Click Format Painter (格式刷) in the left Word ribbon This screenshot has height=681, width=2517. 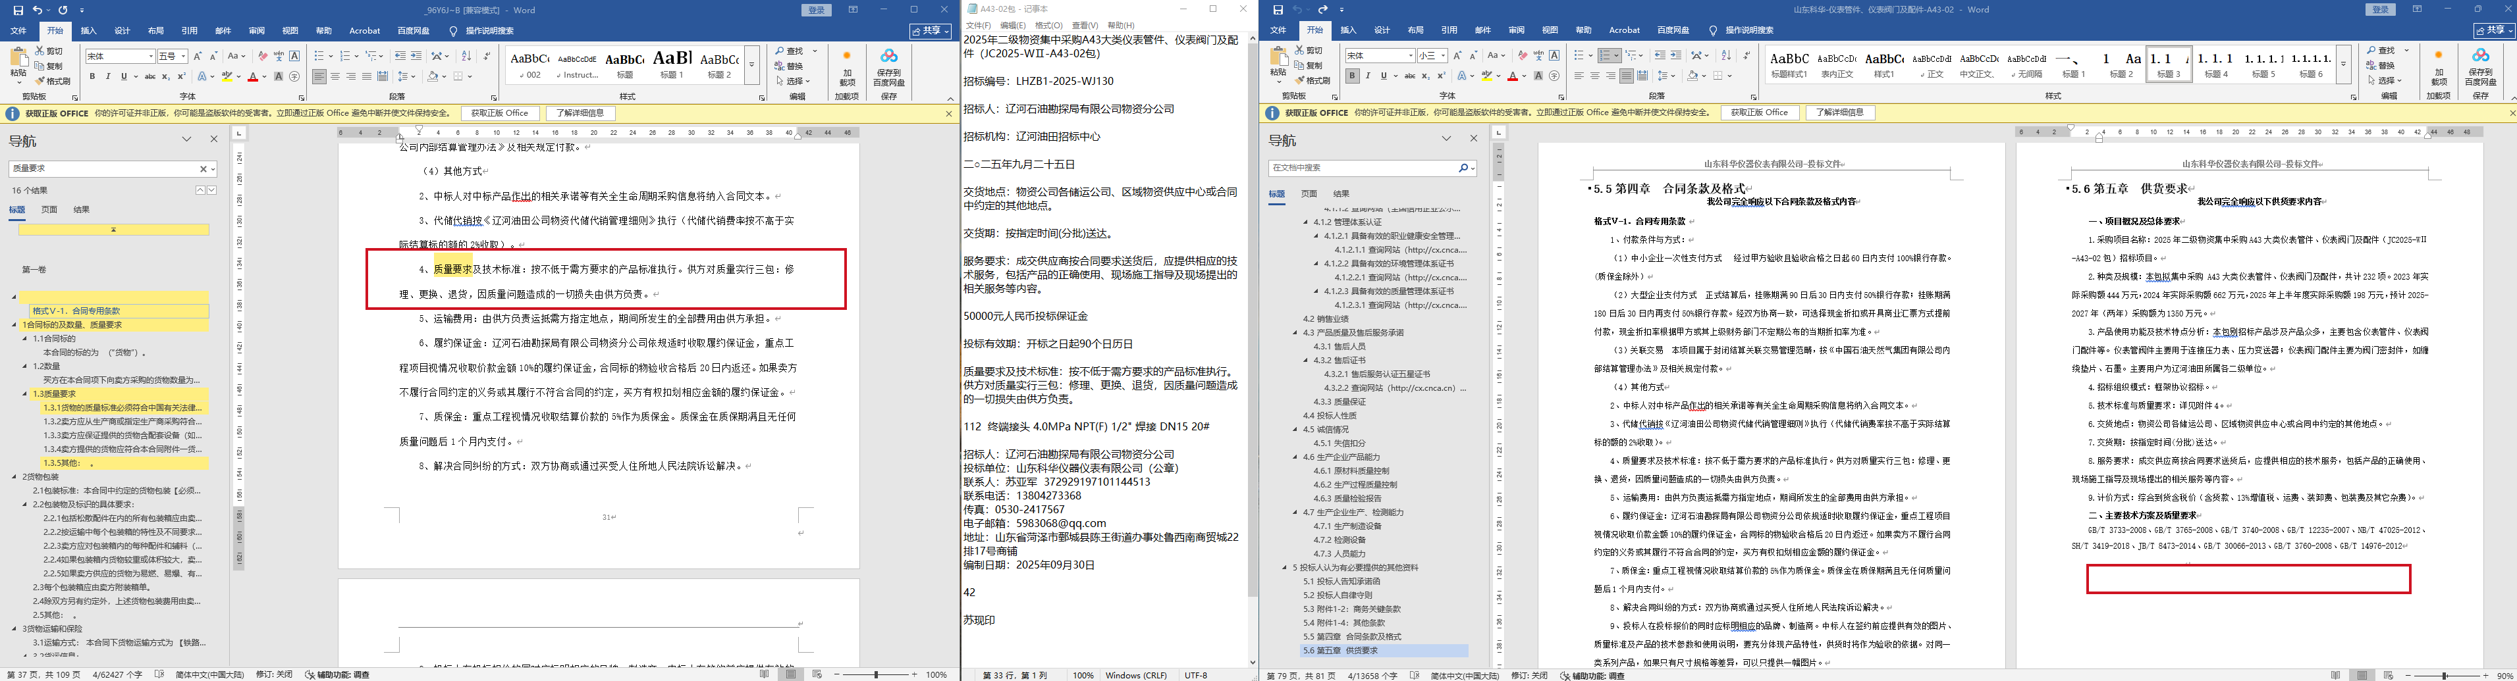tap(52, 81)
